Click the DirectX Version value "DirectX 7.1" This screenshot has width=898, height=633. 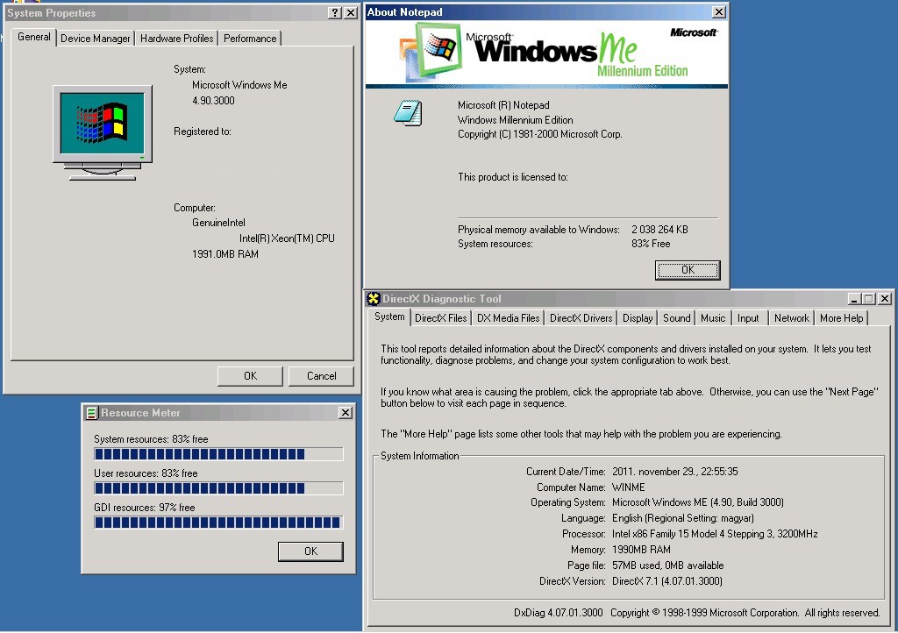pos(667,581)
